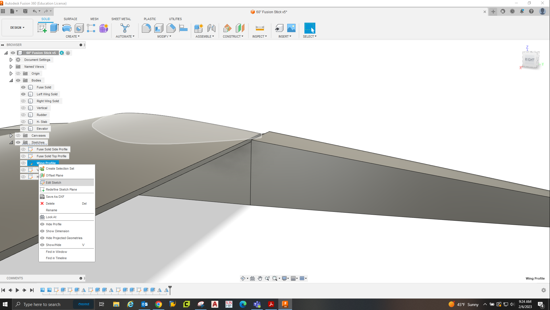Screen dimensions: 550x310
Task: Hide the Fuse Solid body
Action: coord(23,87)
